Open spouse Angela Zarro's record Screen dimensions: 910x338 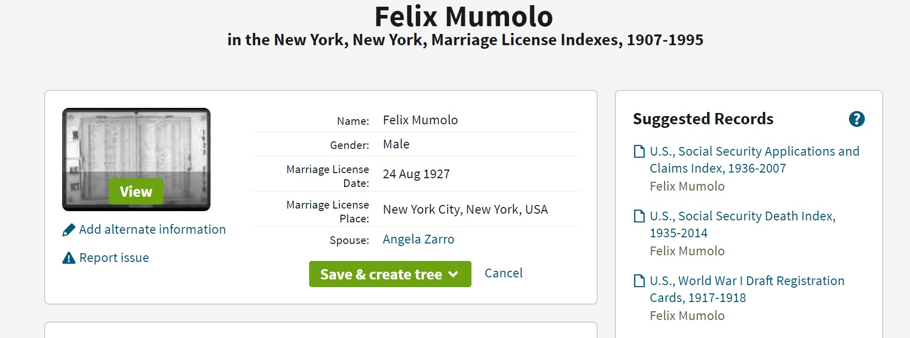418,239
